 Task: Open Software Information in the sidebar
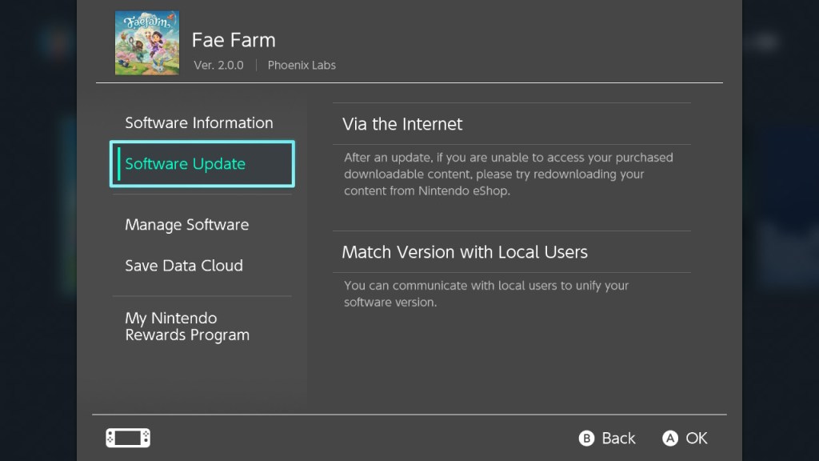[x=199, y=122]
